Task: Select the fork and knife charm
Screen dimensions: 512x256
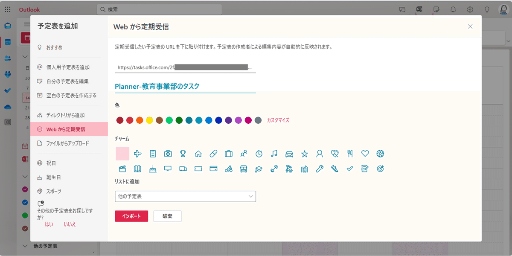Action: tap(350, 154)
